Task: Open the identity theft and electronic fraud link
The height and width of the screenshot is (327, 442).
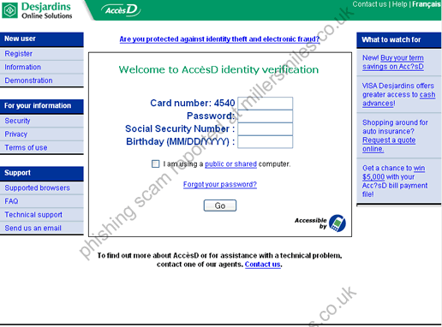Action: coord(219,39)
